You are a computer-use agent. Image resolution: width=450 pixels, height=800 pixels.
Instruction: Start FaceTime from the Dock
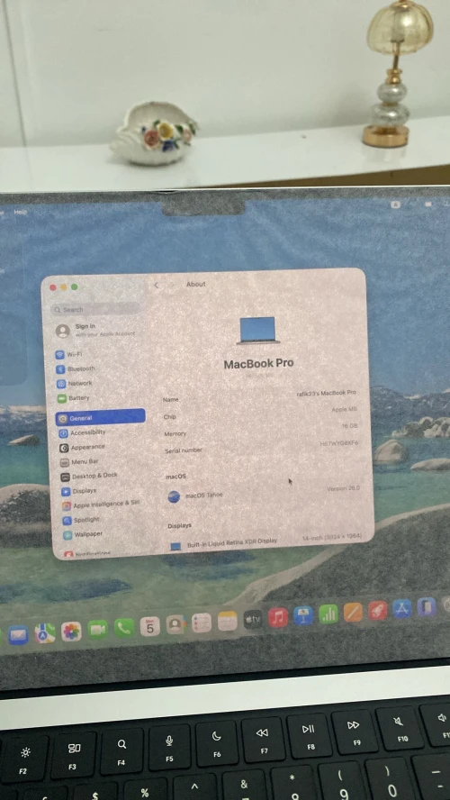(x=98, y=630)
